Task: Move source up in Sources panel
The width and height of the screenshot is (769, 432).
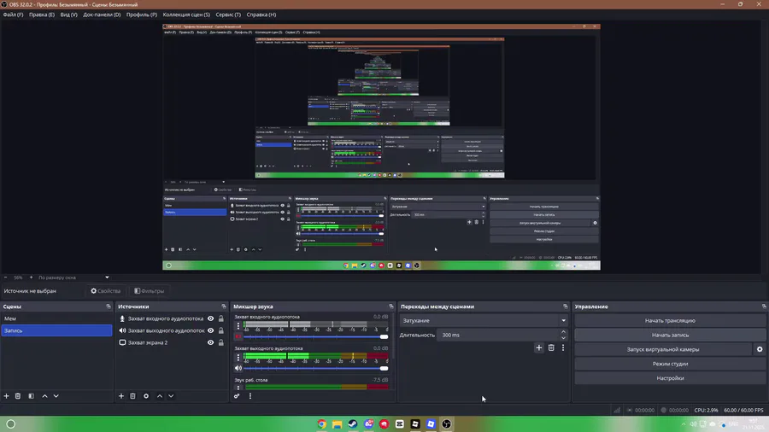Action: coord(160,396)
